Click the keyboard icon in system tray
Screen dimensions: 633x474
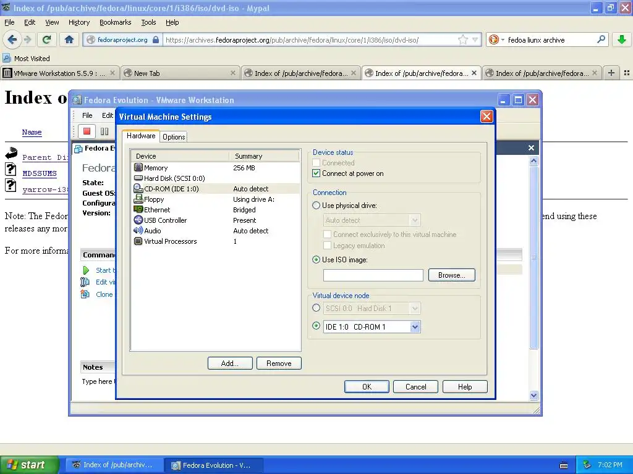(564, 465)
